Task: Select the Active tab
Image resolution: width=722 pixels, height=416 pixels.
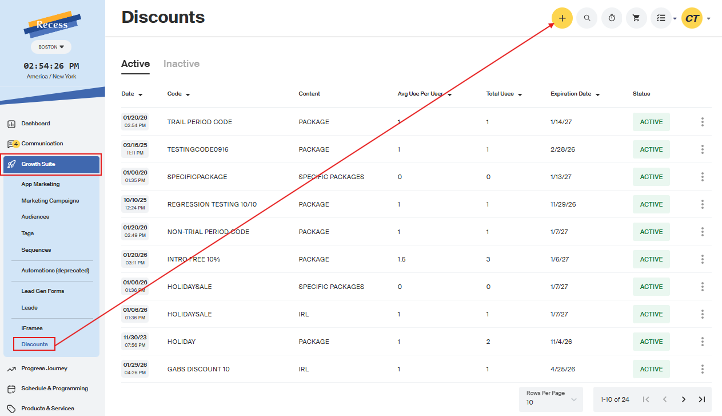Action: click(135, 64)
